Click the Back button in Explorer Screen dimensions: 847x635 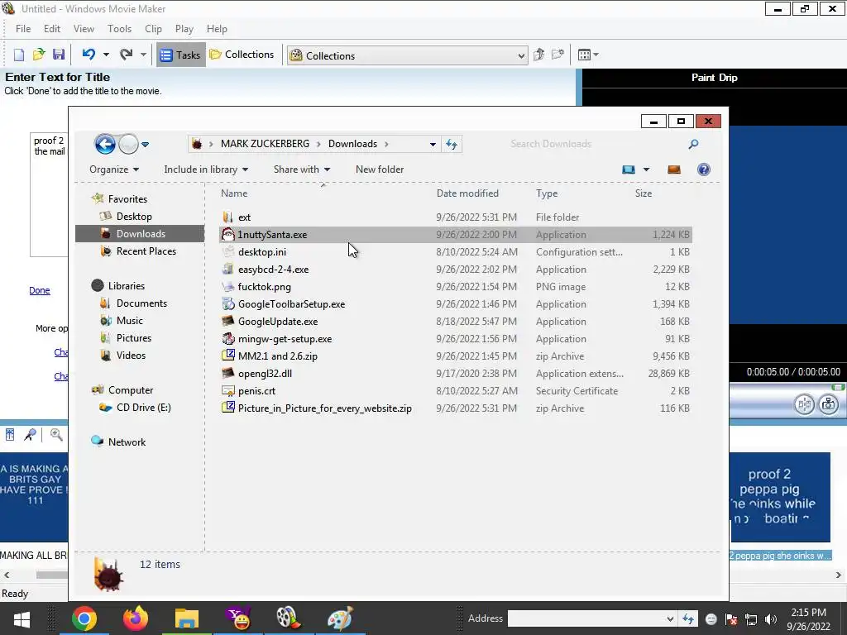105,144
